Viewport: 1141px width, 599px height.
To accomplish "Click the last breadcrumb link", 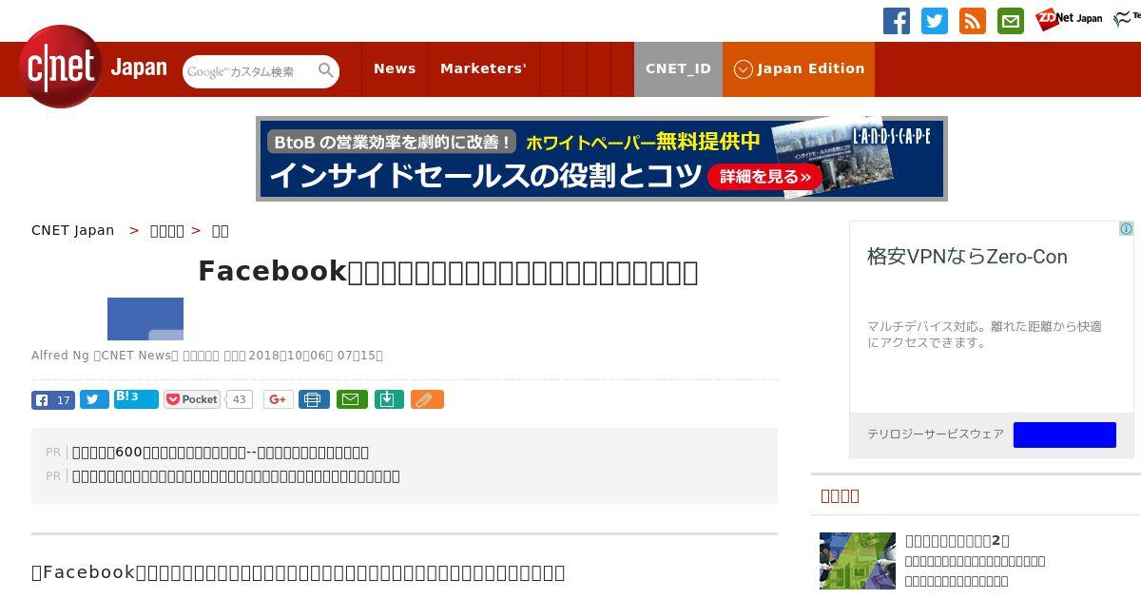I will pos(220,230).
